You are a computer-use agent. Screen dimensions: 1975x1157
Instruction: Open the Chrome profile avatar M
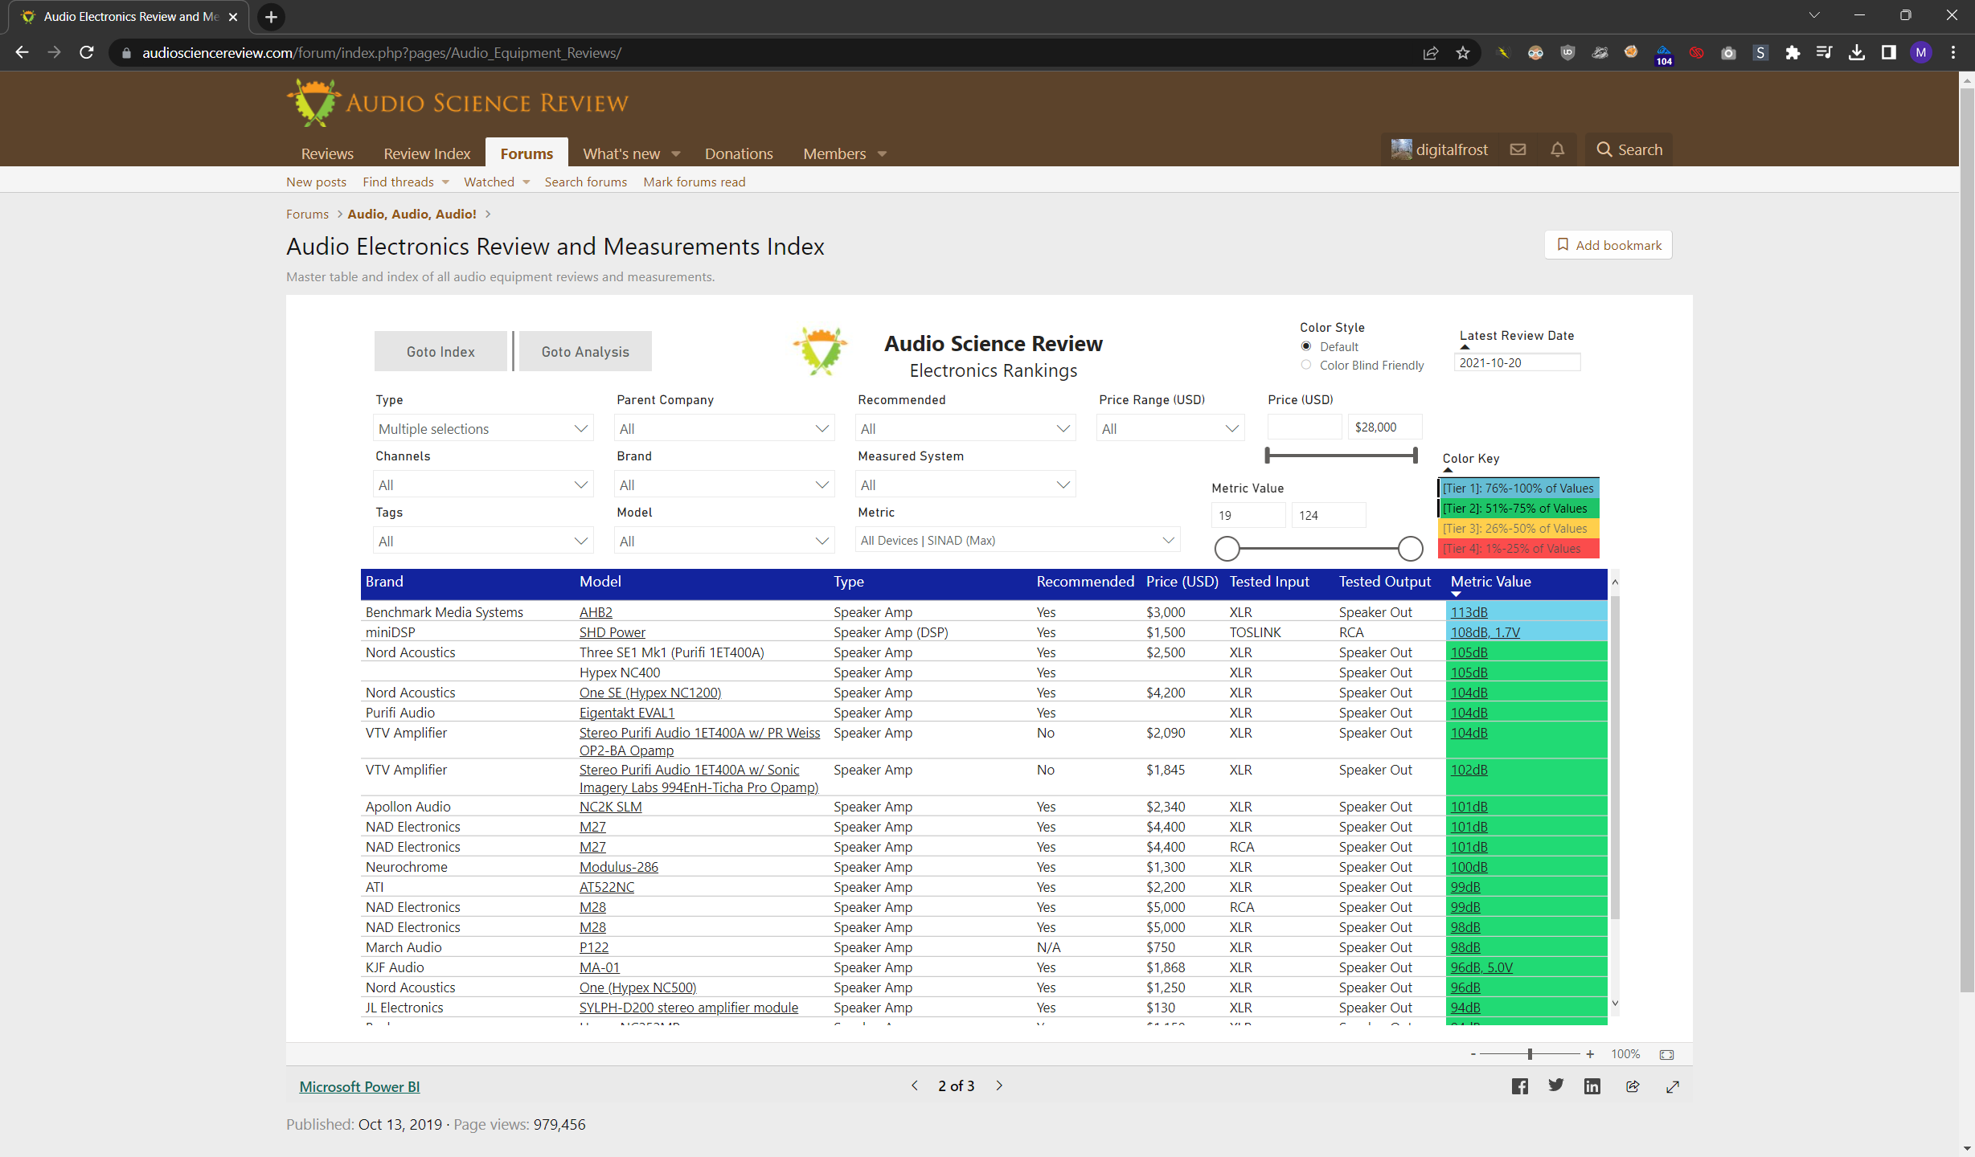click(1921, 53)
